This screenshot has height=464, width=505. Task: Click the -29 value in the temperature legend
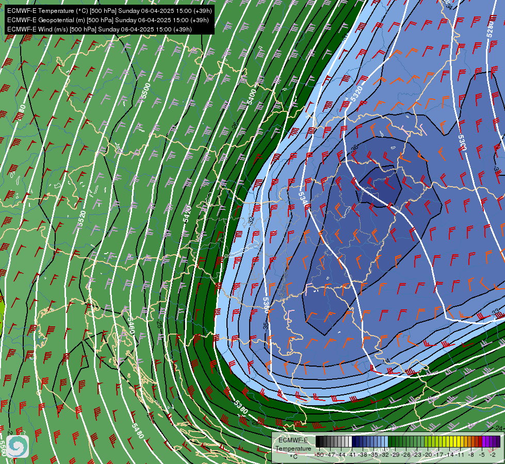(x=395, y=455)
